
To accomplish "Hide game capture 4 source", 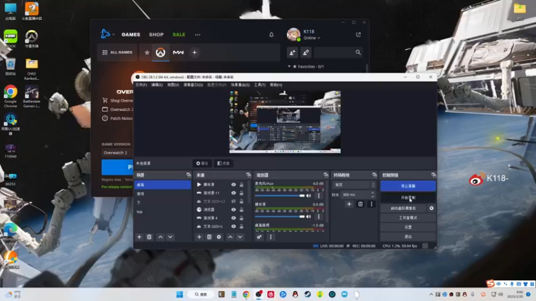I will [233, 218].
